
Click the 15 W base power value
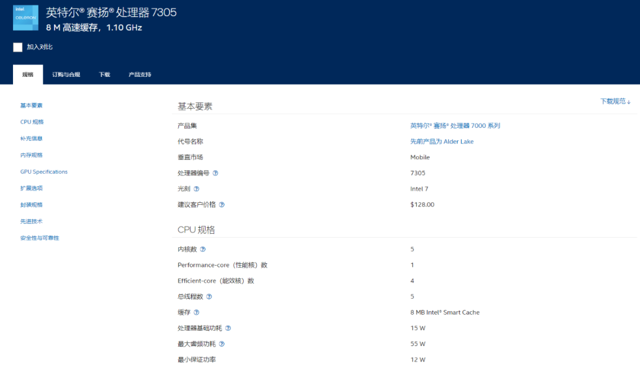coord(418,328)
